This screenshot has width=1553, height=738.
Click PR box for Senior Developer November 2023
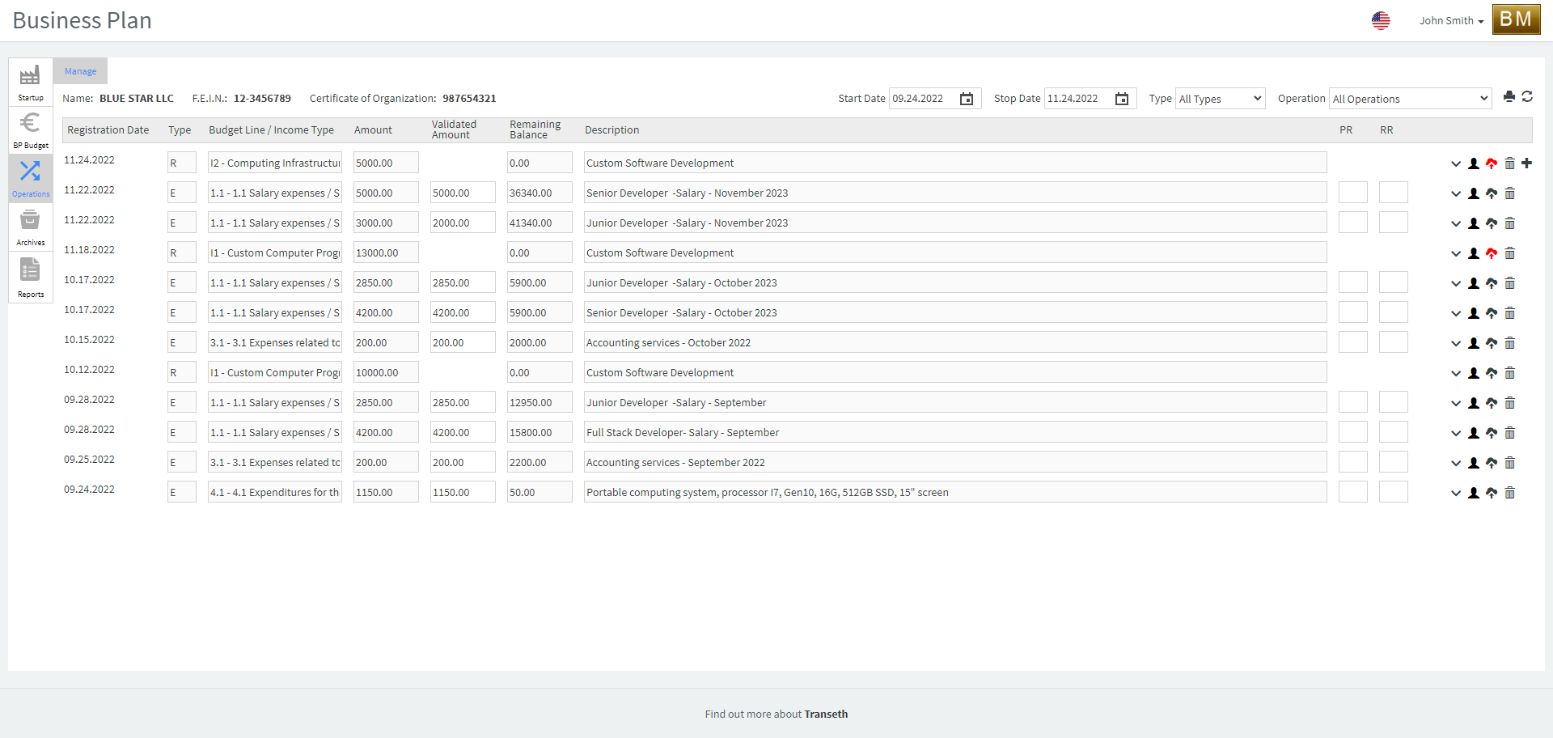pos(1353,193)
